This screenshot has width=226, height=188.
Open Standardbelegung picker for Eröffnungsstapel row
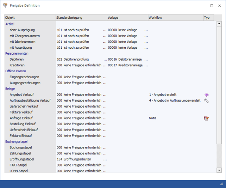(105, 159)
